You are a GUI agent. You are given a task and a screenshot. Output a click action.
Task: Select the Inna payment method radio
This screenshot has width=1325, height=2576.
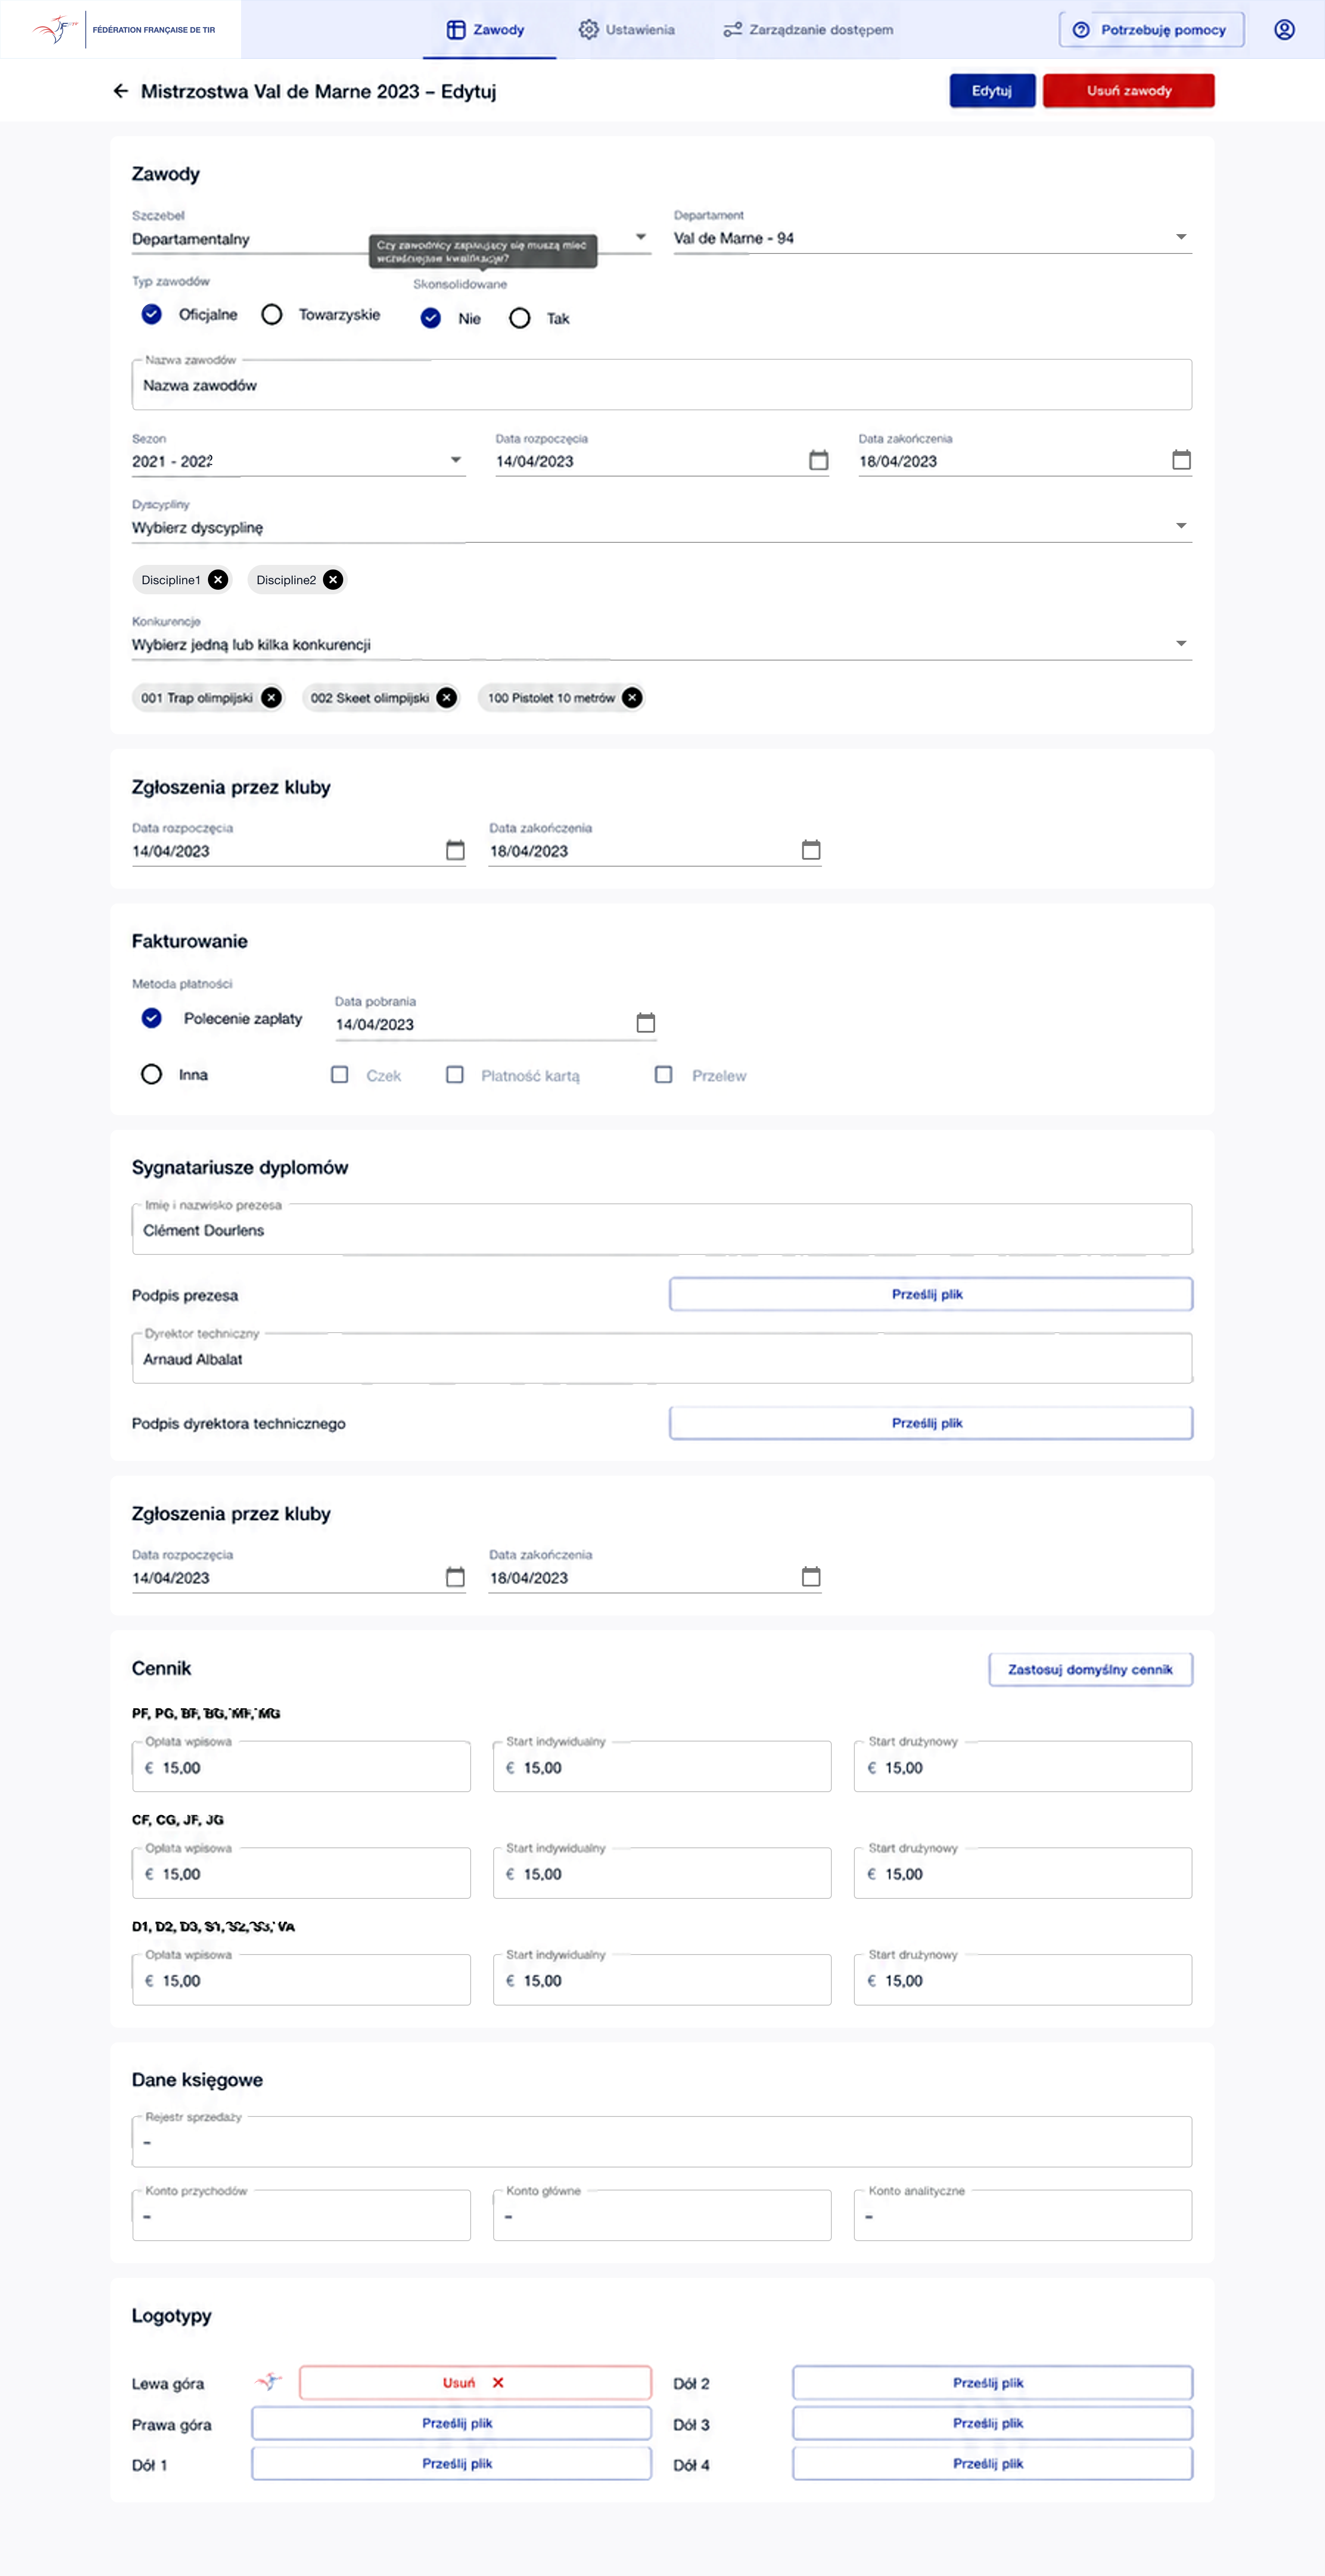[x=151, y=1074]
